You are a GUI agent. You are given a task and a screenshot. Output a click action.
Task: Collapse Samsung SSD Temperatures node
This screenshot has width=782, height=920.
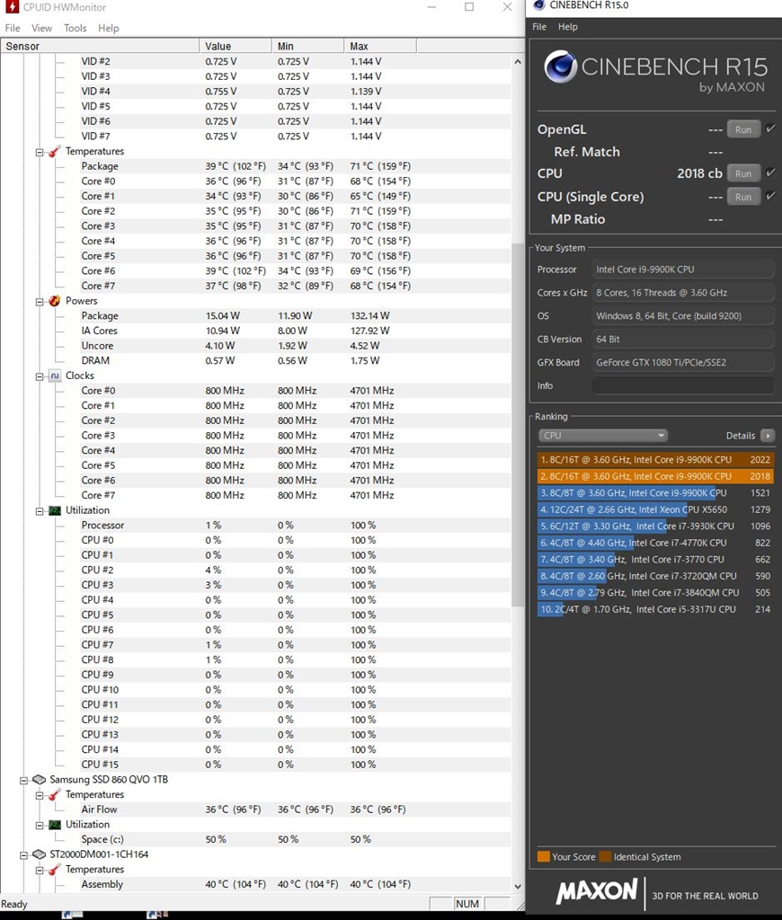click(40, 795)
